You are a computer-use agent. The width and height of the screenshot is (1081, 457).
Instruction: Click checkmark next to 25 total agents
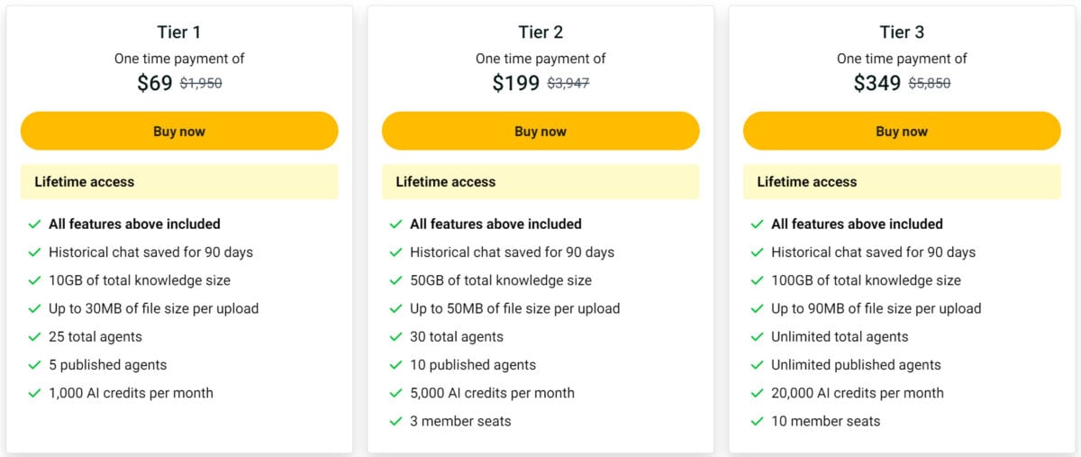pyautogui.click(x=34, y=336)
